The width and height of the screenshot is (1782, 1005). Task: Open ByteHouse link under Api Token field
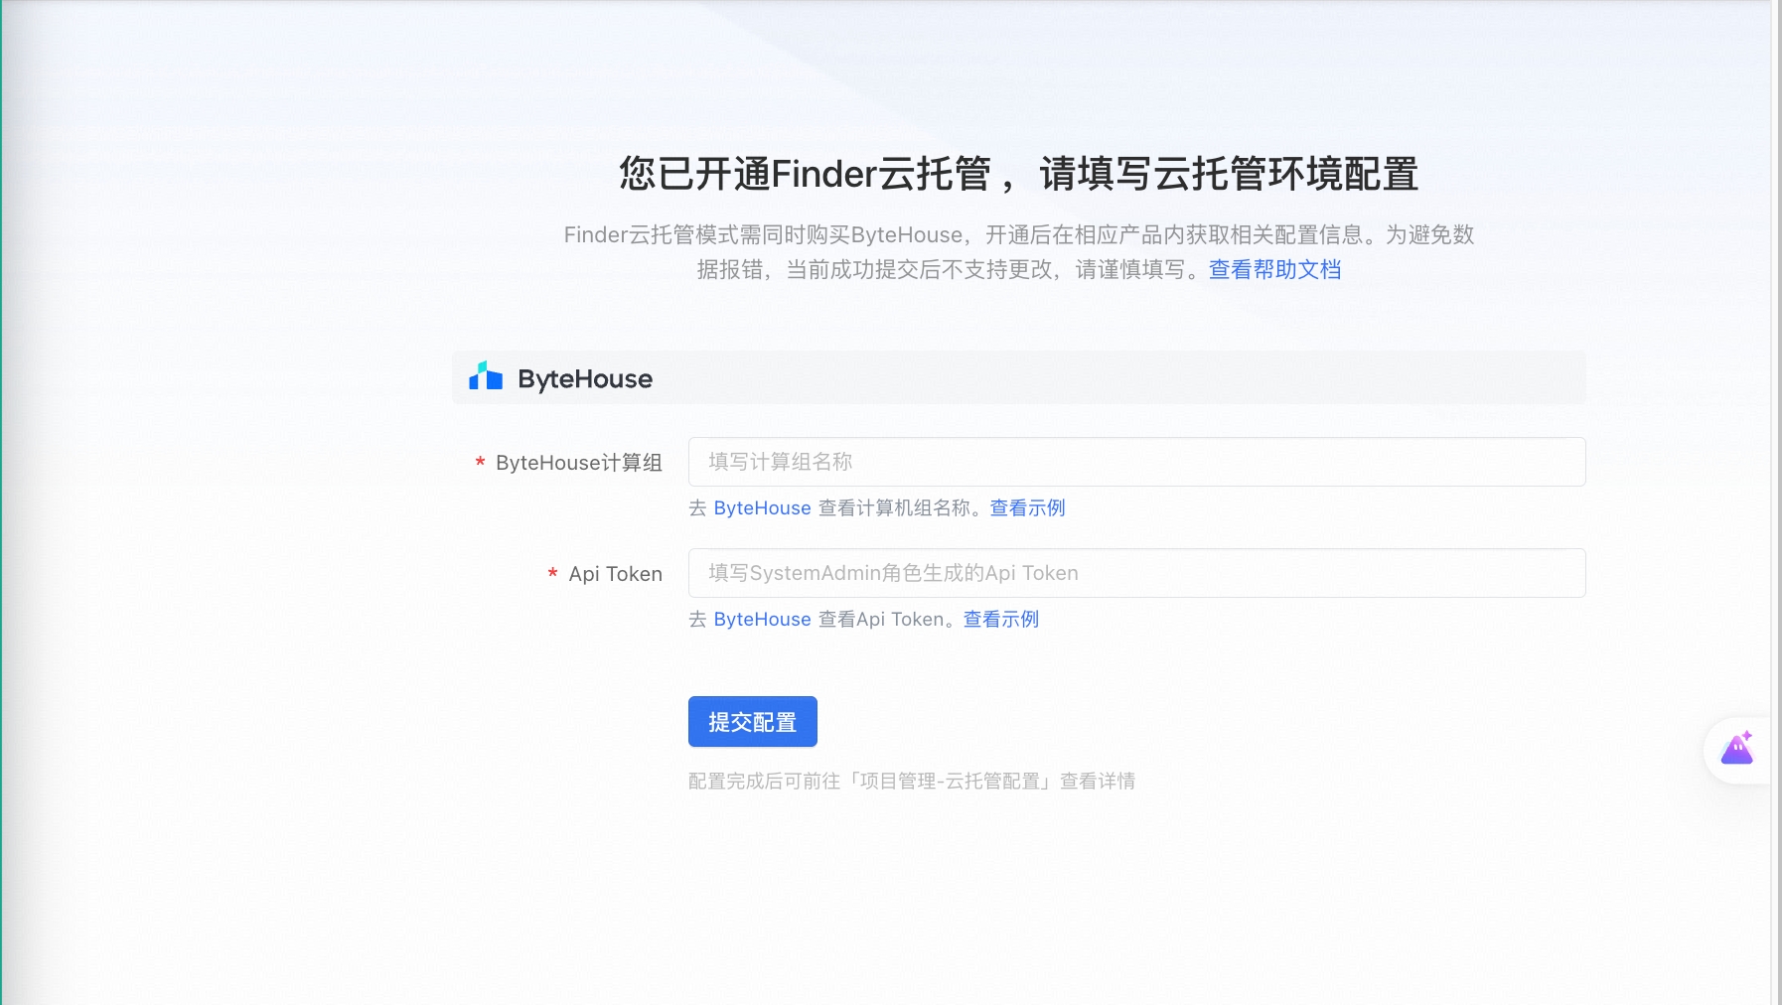pos(762,620)
